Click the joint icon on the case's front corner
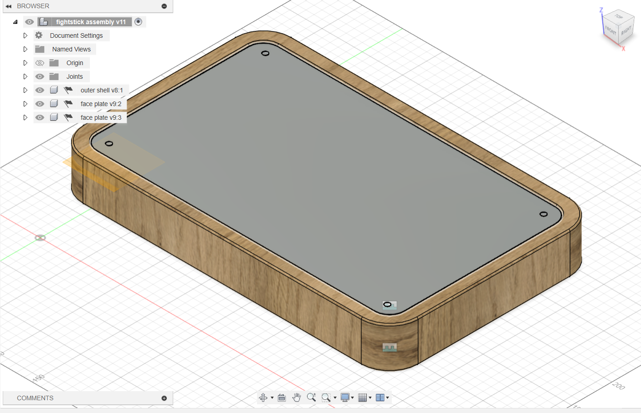Screen dimensions: 641x413 (x=390, y=347)
